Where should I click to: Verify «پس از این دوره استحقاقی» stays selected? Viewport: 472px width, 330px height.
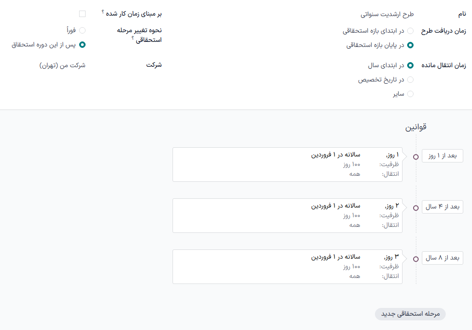click(83, 45)
